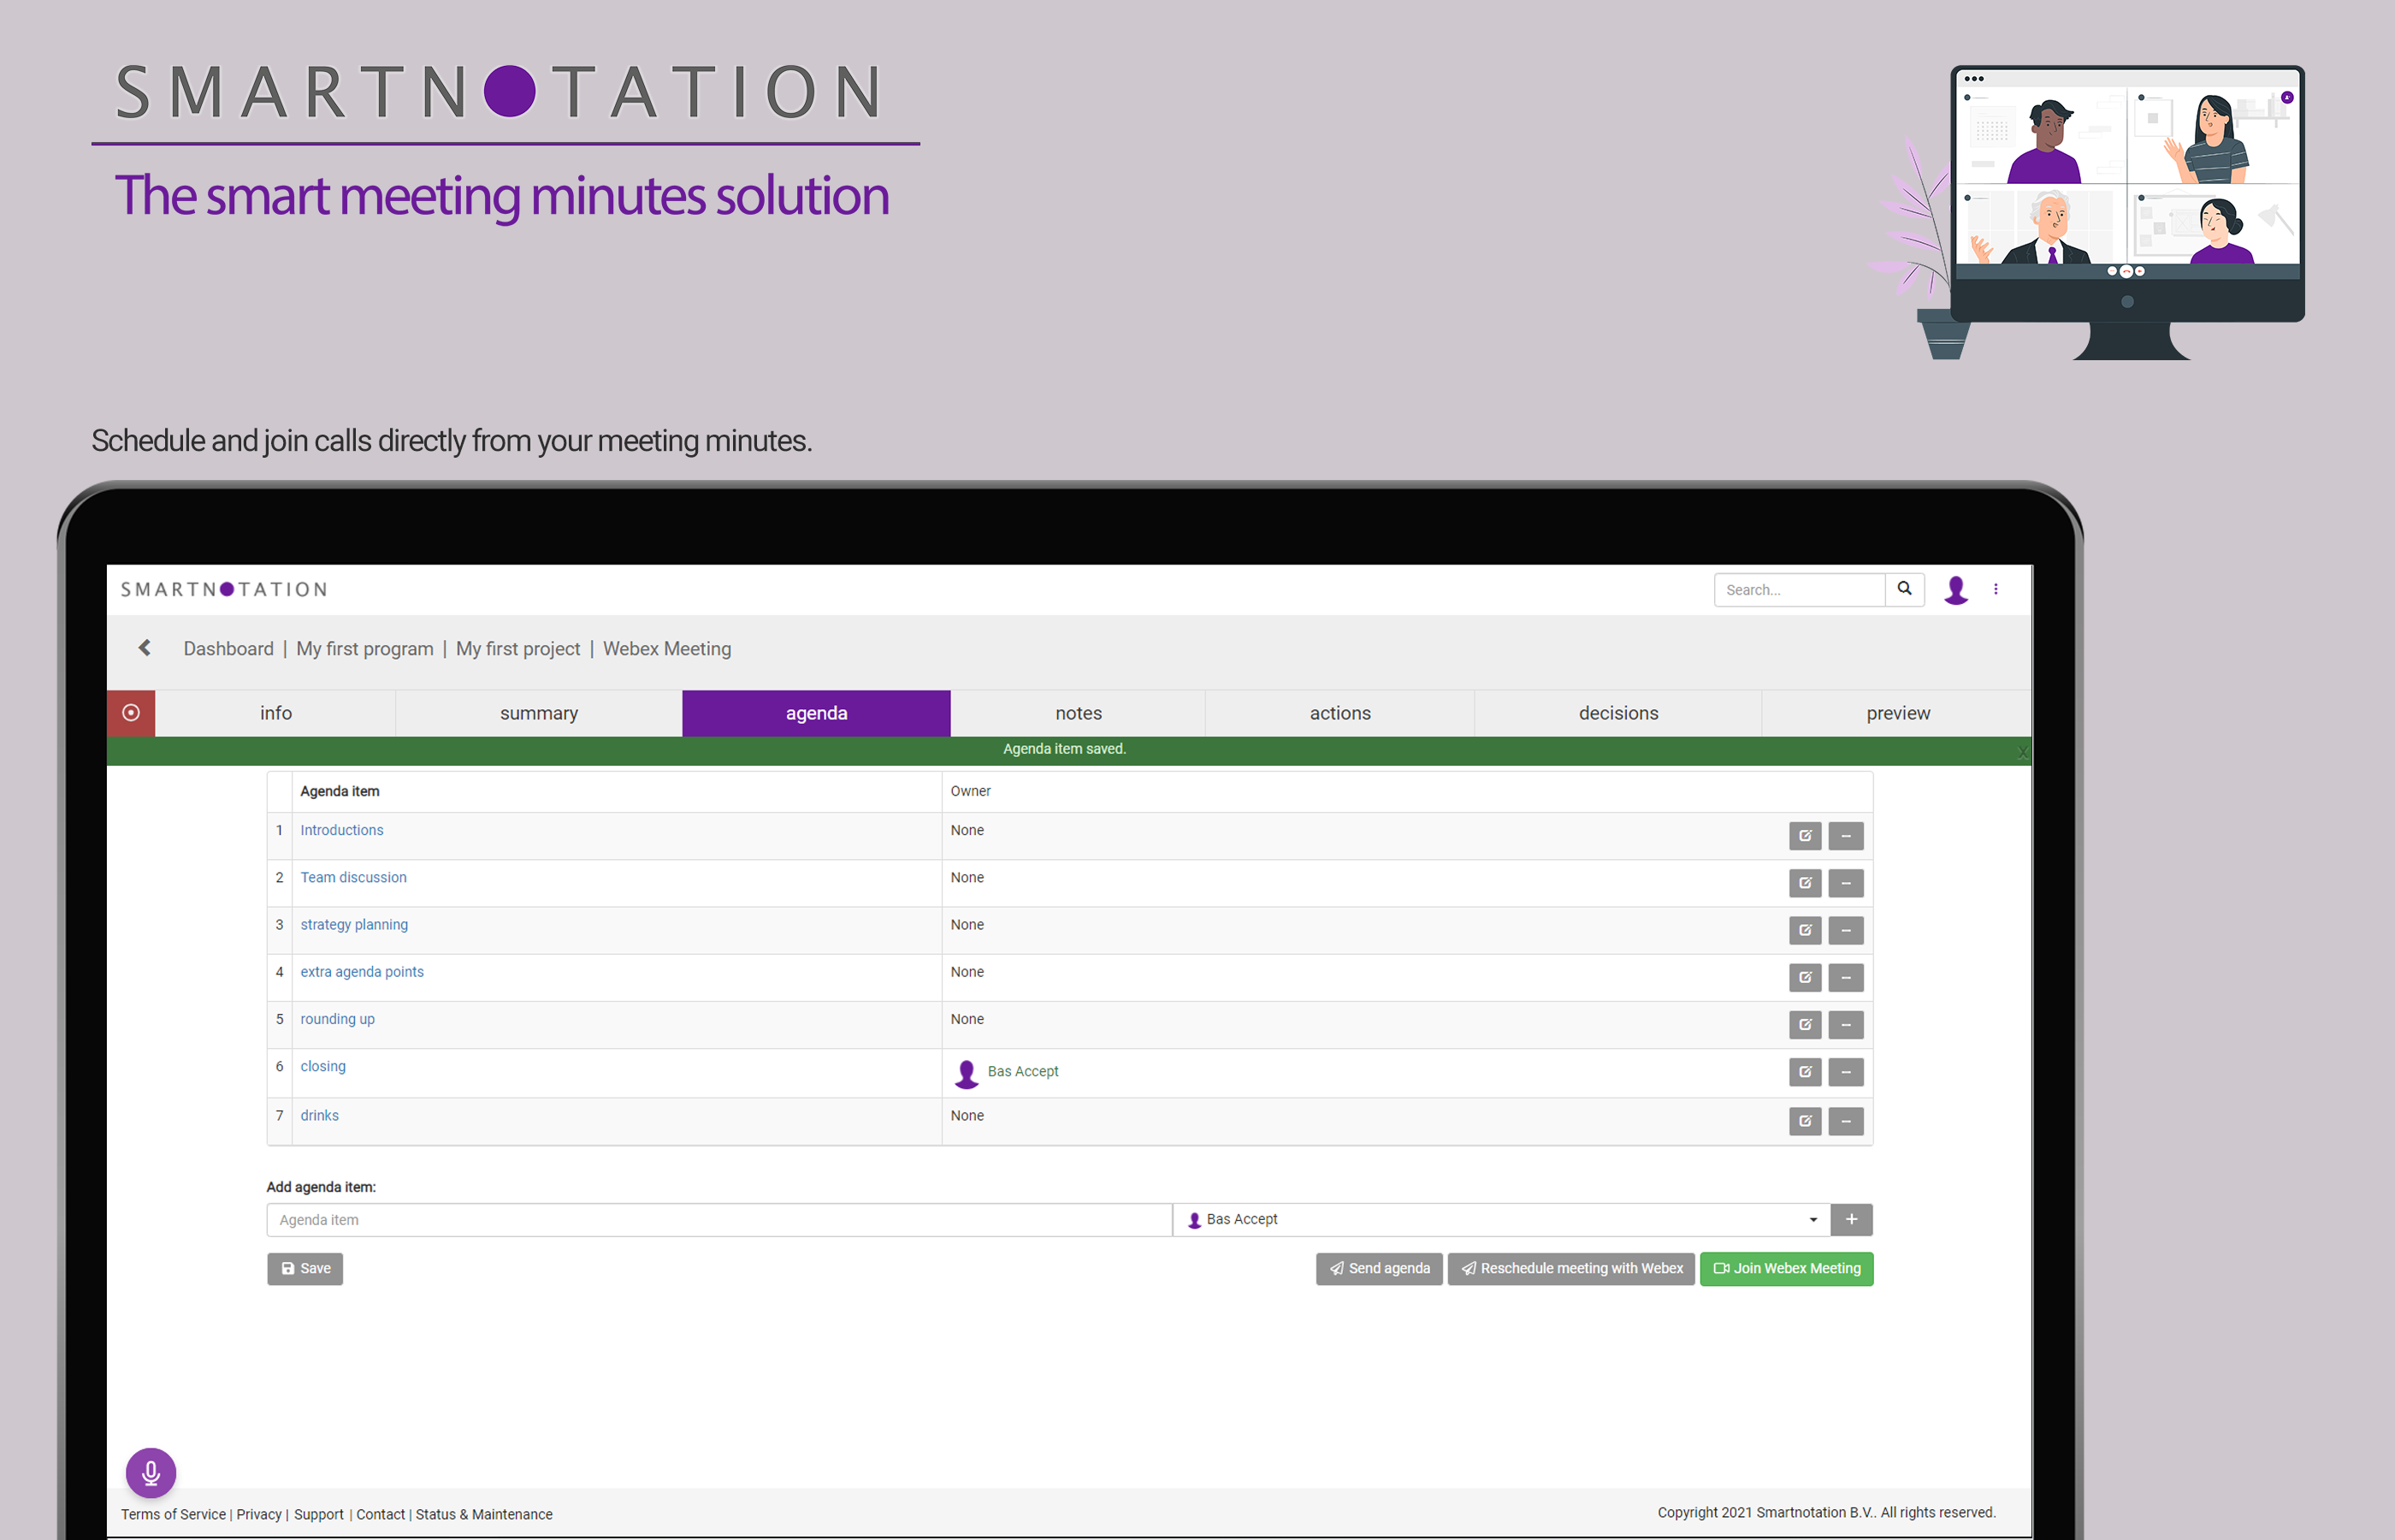The width and height of the screenshot is (2395, 1540).
Task: Remove the drinks agenda item
Action: tap(1845, 1121)
